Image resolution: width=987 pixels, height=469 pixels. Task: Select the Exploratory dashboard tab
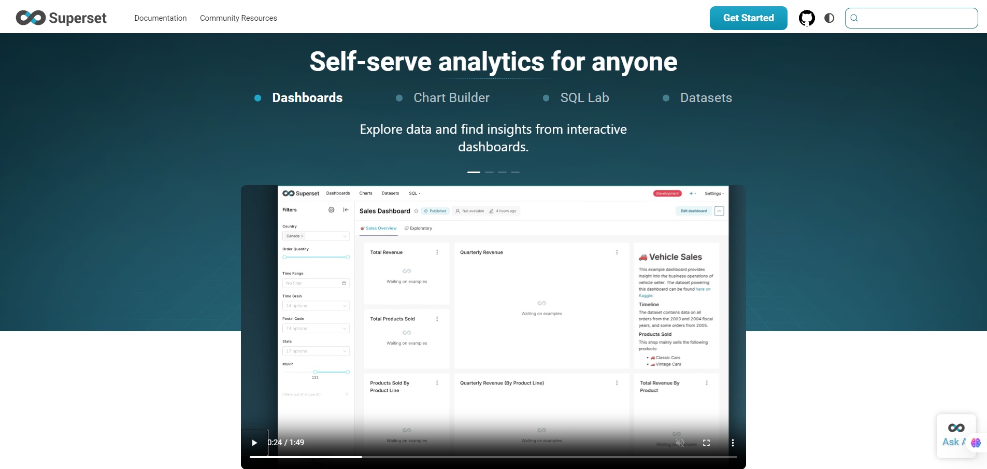418,228
